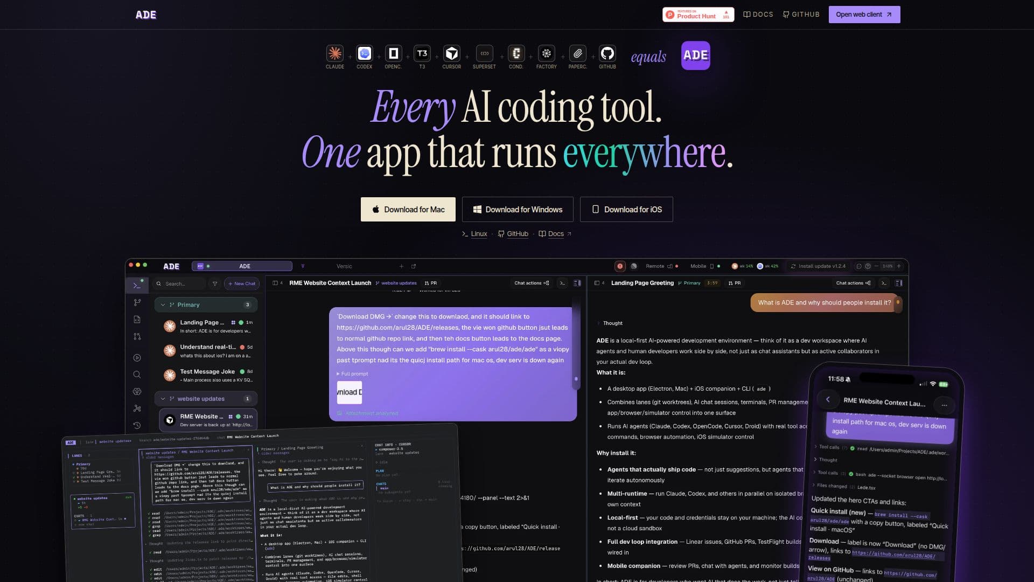1034x582 pixels.
Task: Open the pull requests icon in app sidebar
Action: [137, 337]
